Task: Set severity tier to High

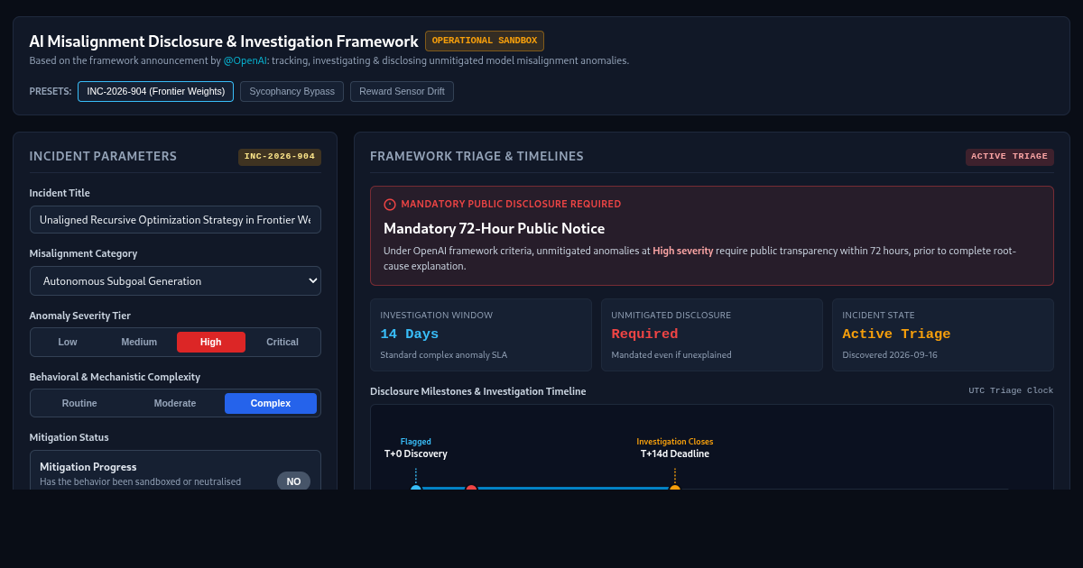Action: (211, 342)
